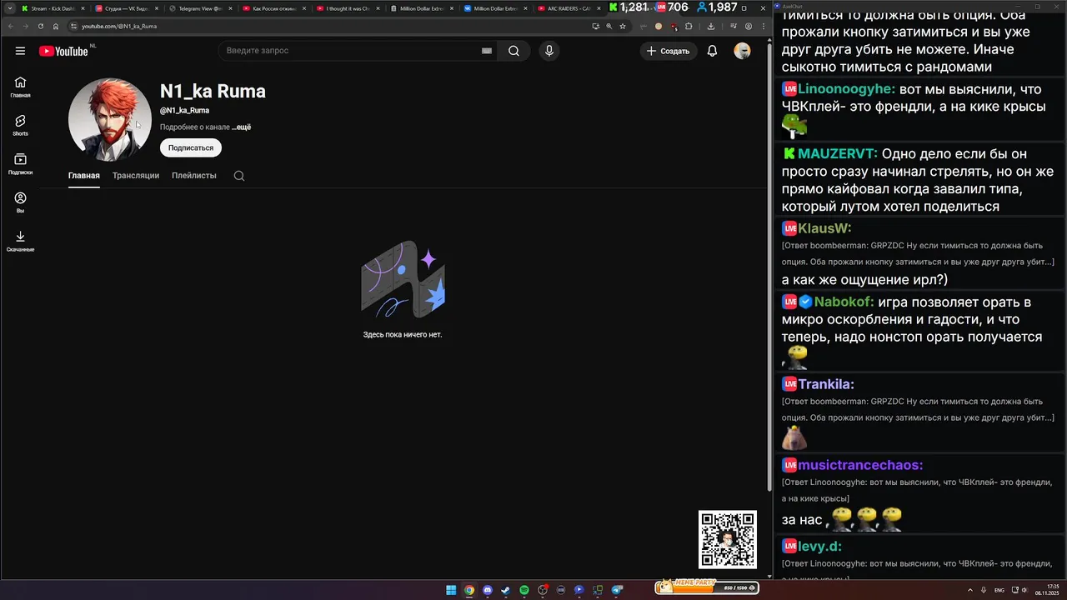Click the YouTube logo
The height and width of the screenshot is (600, 1067).
63,51
